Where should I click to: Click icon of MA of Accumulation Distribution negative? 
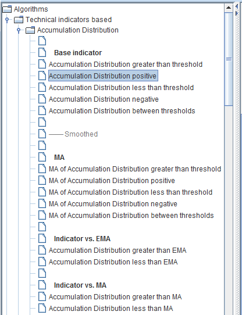(x=42, y=204)
